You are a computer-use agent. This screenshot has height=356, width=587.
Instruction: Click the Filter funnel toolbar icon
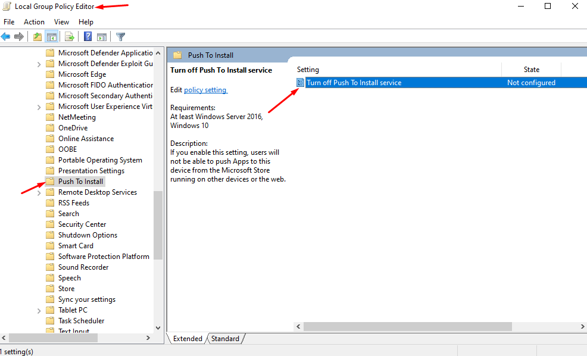[x=120, y=37]
